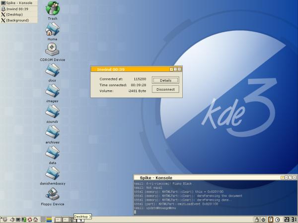298x223 pixels.
Task: Click the Spike - Konsole title bar
Action: [207, 178]
